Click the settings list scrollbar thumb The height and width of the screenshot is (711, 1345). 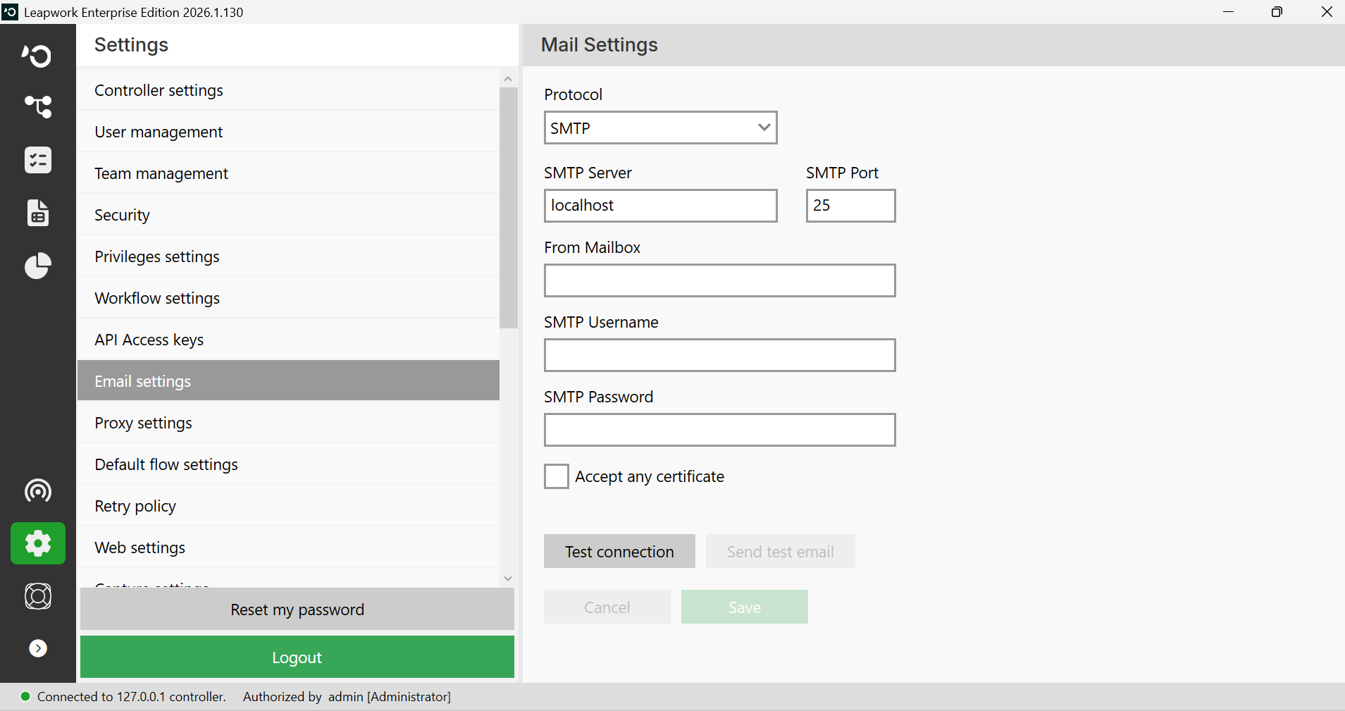509,208
